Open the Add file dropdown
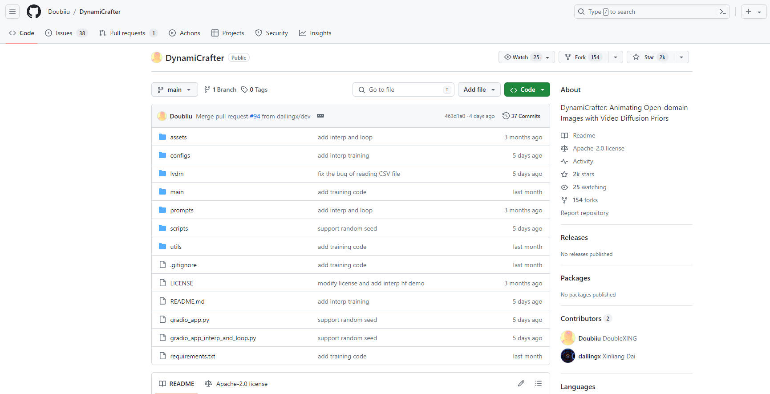The width and height of the screenshot is (770, 394). [479, 89]
